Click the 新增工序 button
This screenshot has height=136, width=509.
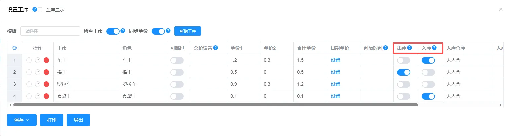[x=188, y=31]
